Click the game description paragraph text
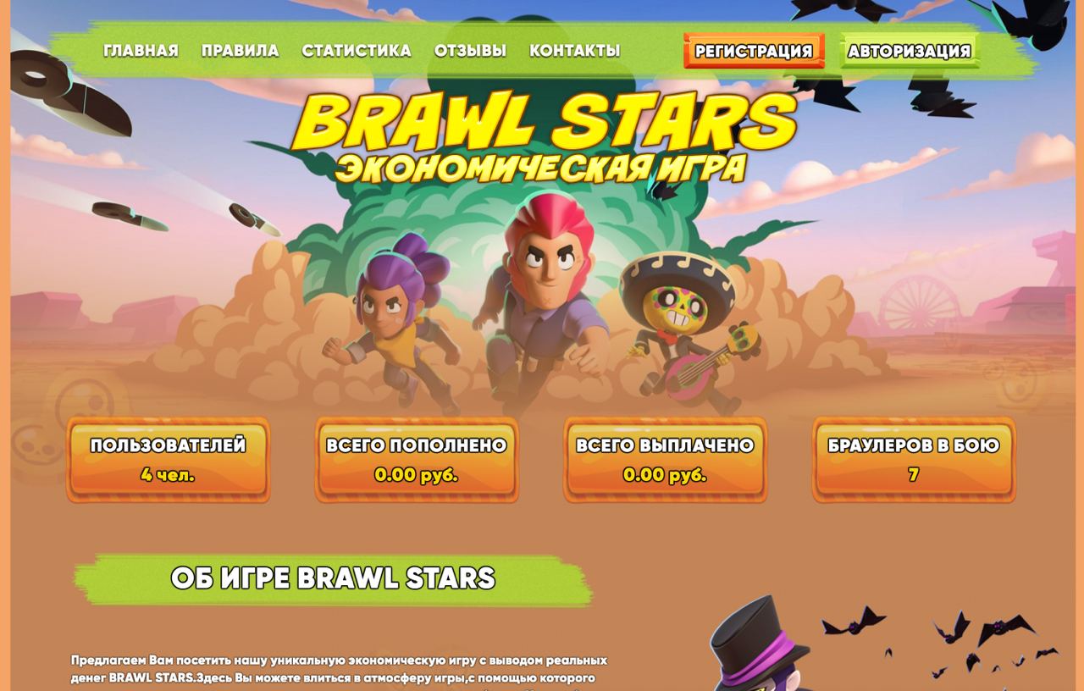This screenshot has height=691, width=1084. point(339,669)
